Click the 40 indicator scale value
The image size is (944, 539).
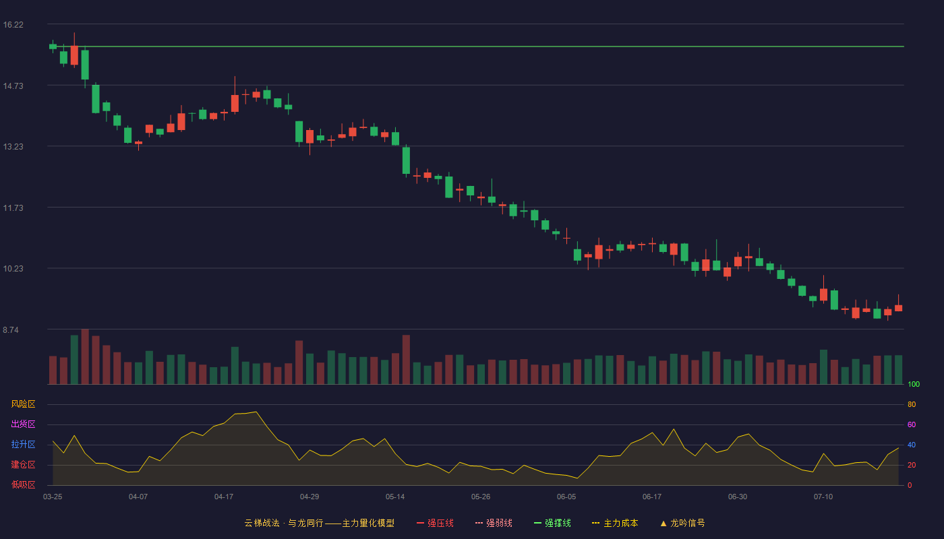[x=912, y=445]
